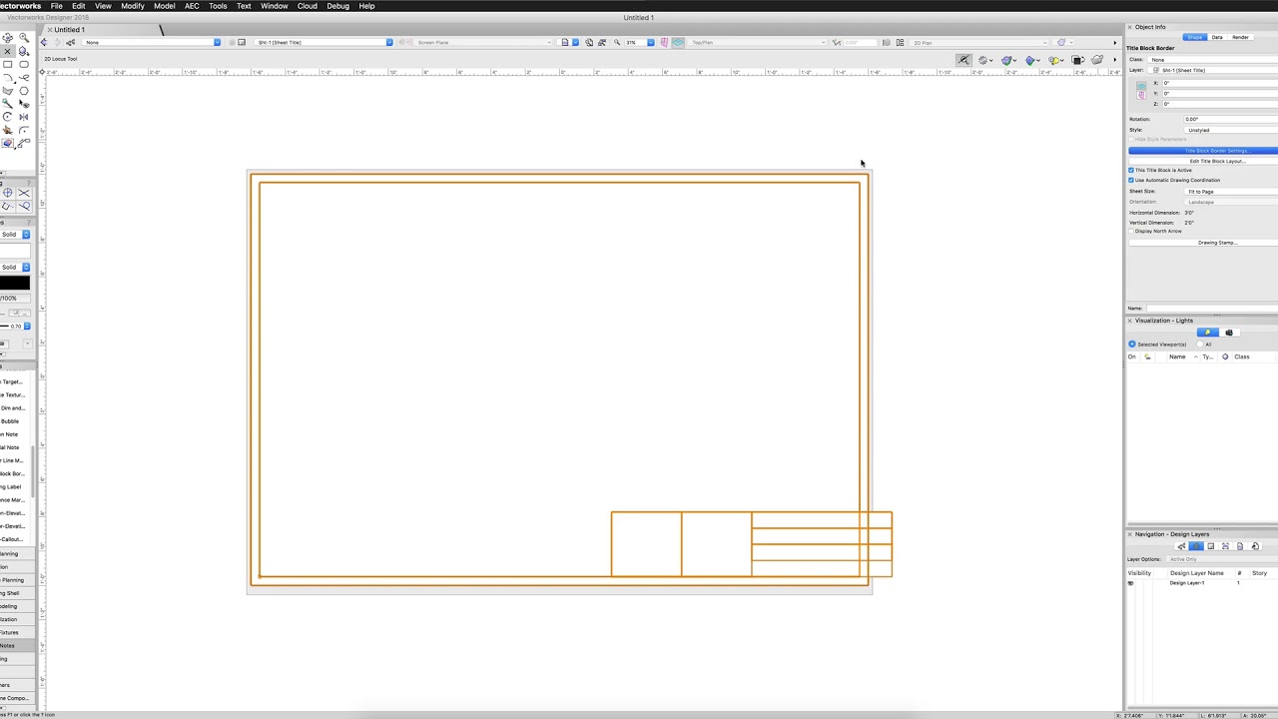Open the 2D Plan render mode dropdown
Screen dimensions: 1278x719
point(977,42)
